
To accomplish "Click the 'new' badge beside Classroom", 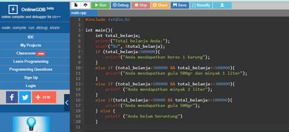I will tap(41, 54).
